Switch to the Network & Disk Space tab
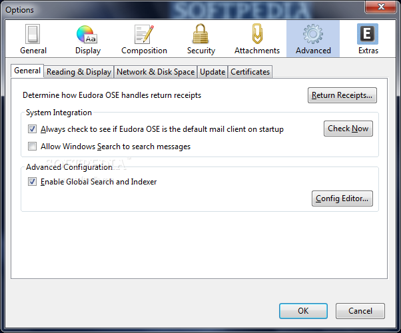 click(x=155, y=72)
